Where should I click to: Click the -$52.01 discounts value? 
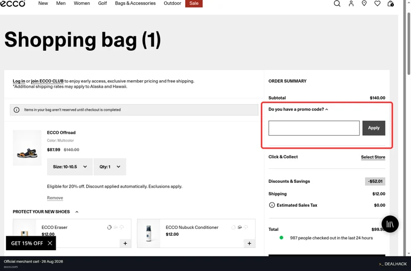click(375, 181)
